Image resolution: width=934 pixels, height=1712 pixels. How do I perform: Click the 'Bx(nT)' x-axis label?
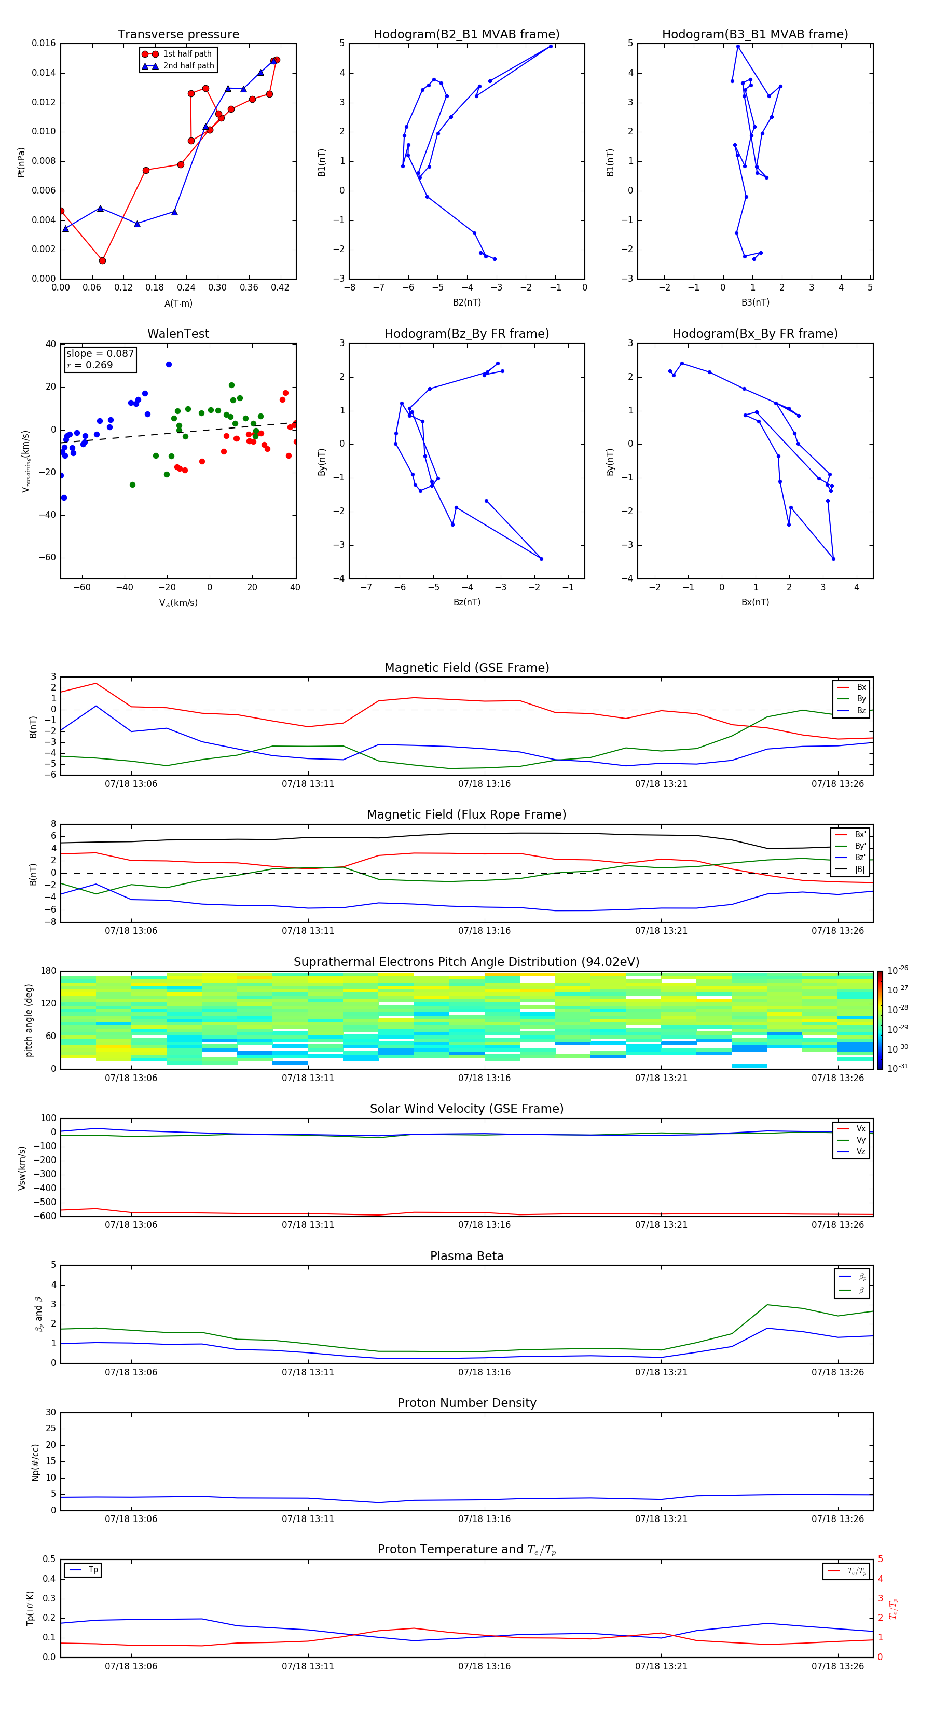755,602
